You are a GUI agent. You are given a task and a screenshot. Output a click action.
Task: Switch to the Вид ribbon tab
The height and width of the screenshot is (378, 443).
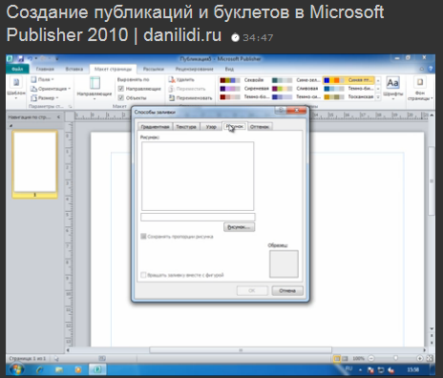(229, 69)
